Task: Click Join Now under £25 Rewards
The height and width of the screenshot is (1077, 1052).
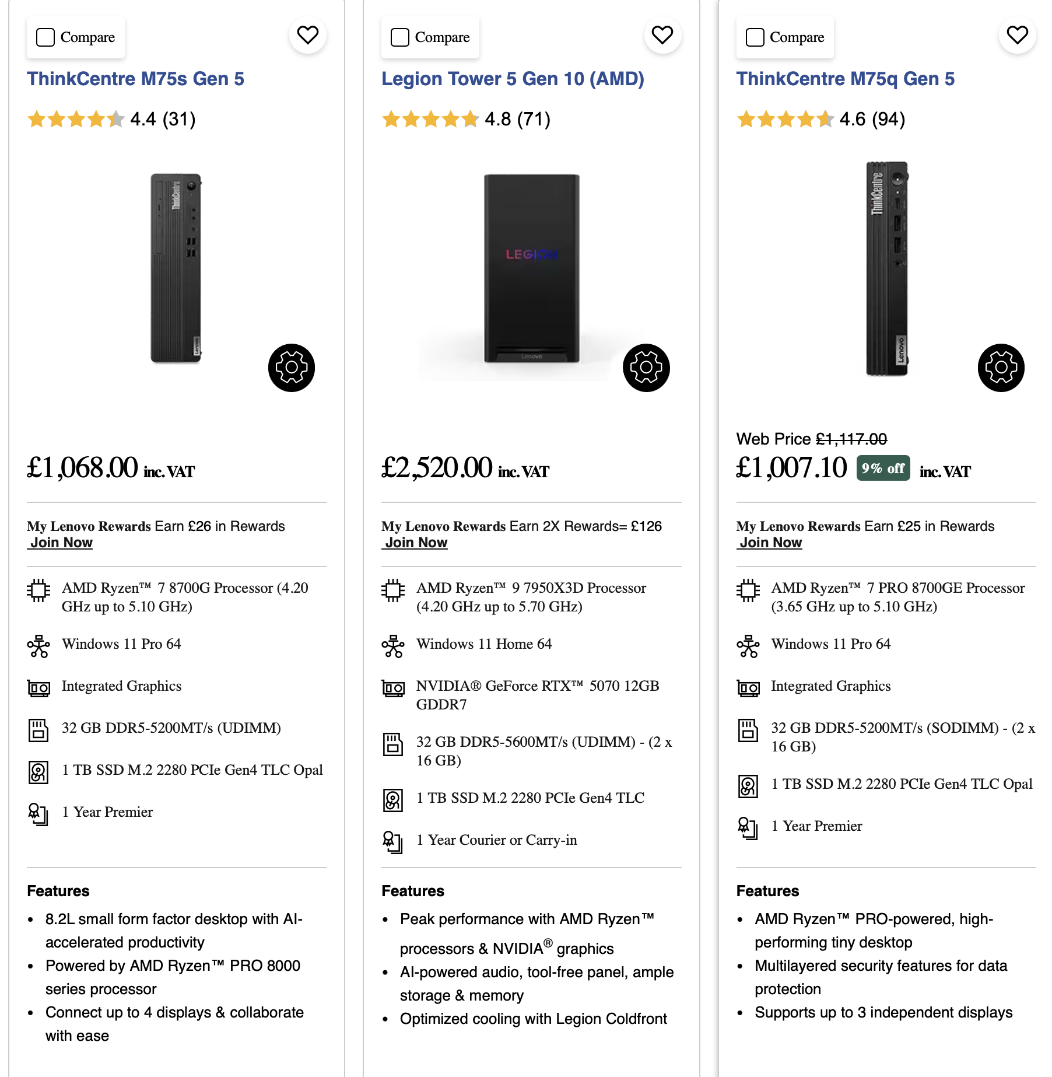Action: 770,543
